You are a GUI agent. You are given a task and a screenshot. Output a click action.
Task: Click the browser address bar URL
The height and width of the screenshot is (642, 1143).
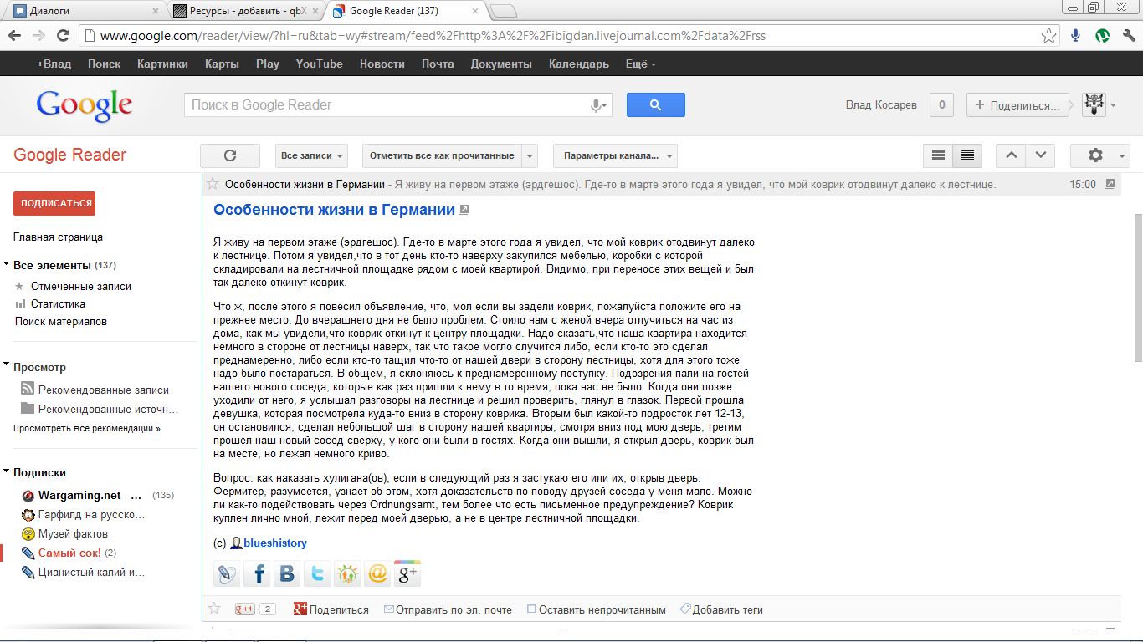pos(433,36)
